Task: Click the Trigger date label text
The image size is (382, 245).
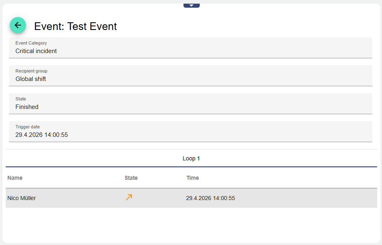Action: tap(28, 127)
